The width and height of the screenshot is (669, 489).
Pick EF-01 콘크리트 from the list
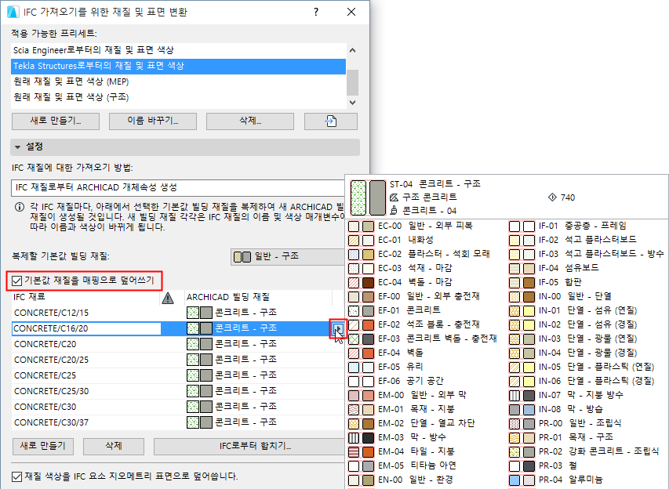(x=424, y=310)
